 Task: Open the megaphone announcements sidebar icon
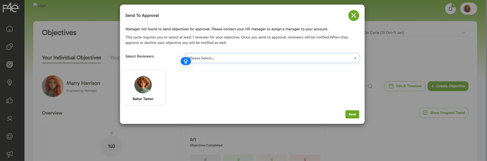[x=10, y=154]
